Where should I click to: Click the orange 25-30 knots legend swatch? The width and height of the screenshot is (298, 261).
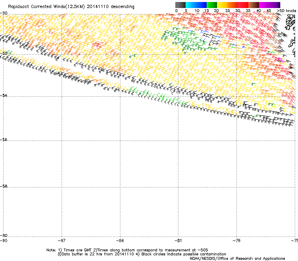pyautogui.click(x=233, y=5)
